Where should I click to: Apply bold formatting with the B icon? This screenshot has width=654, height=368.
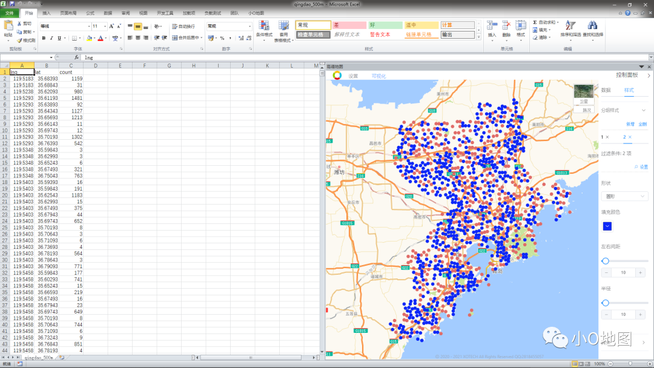pyautogui.click(x=43, y=38)
